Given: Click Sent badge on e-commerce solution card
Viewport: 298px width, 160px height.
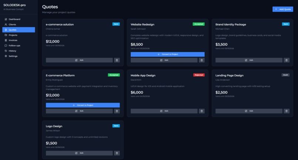Looking at the screenshot, I should (116, 24).
